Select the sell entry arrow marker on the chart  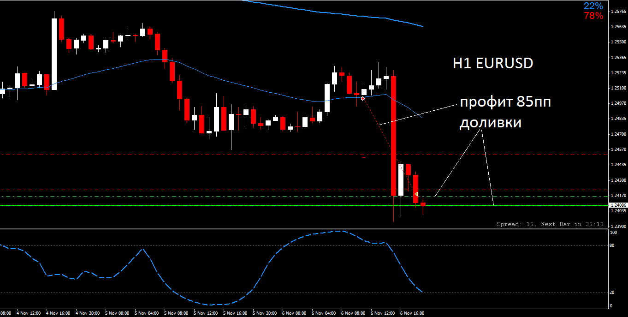pos(363,98)
